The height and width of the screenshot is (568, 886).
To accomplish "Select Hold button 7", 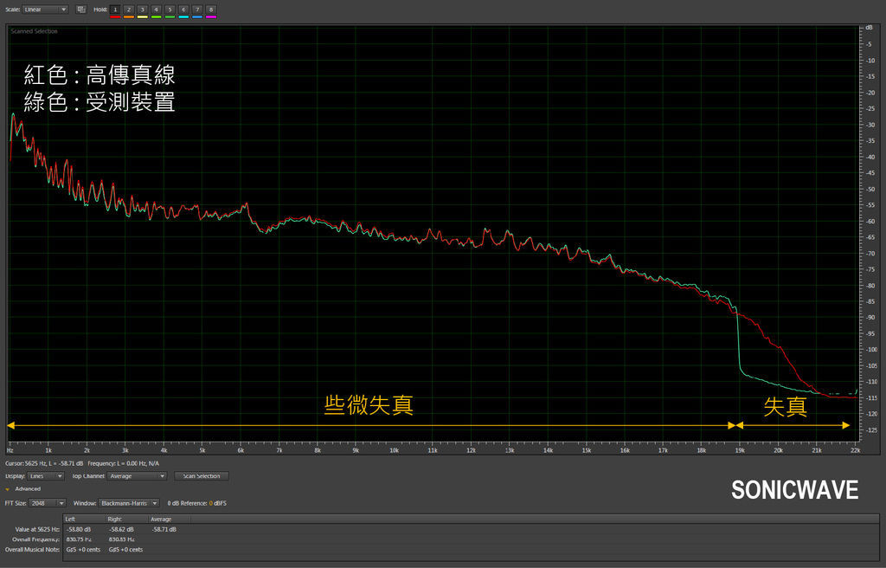I will click(197, 9).
